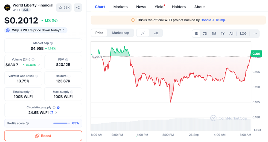Screen dimensions: 268x142
Task: Click the 24.6B WLFI circulating supply value
Action: (38, 113)
